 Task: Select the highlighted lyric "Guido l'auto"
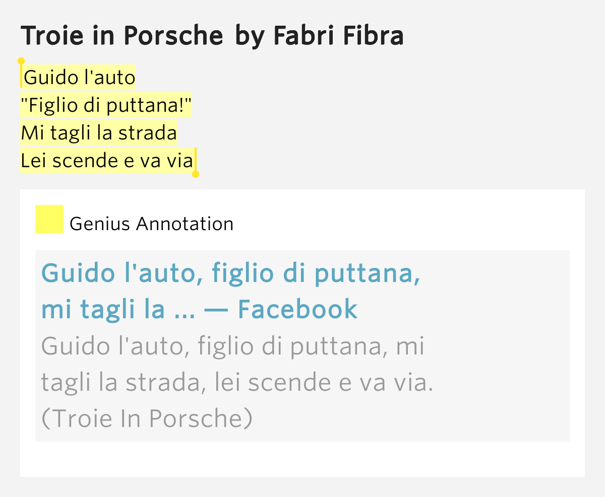coord(80,78)
